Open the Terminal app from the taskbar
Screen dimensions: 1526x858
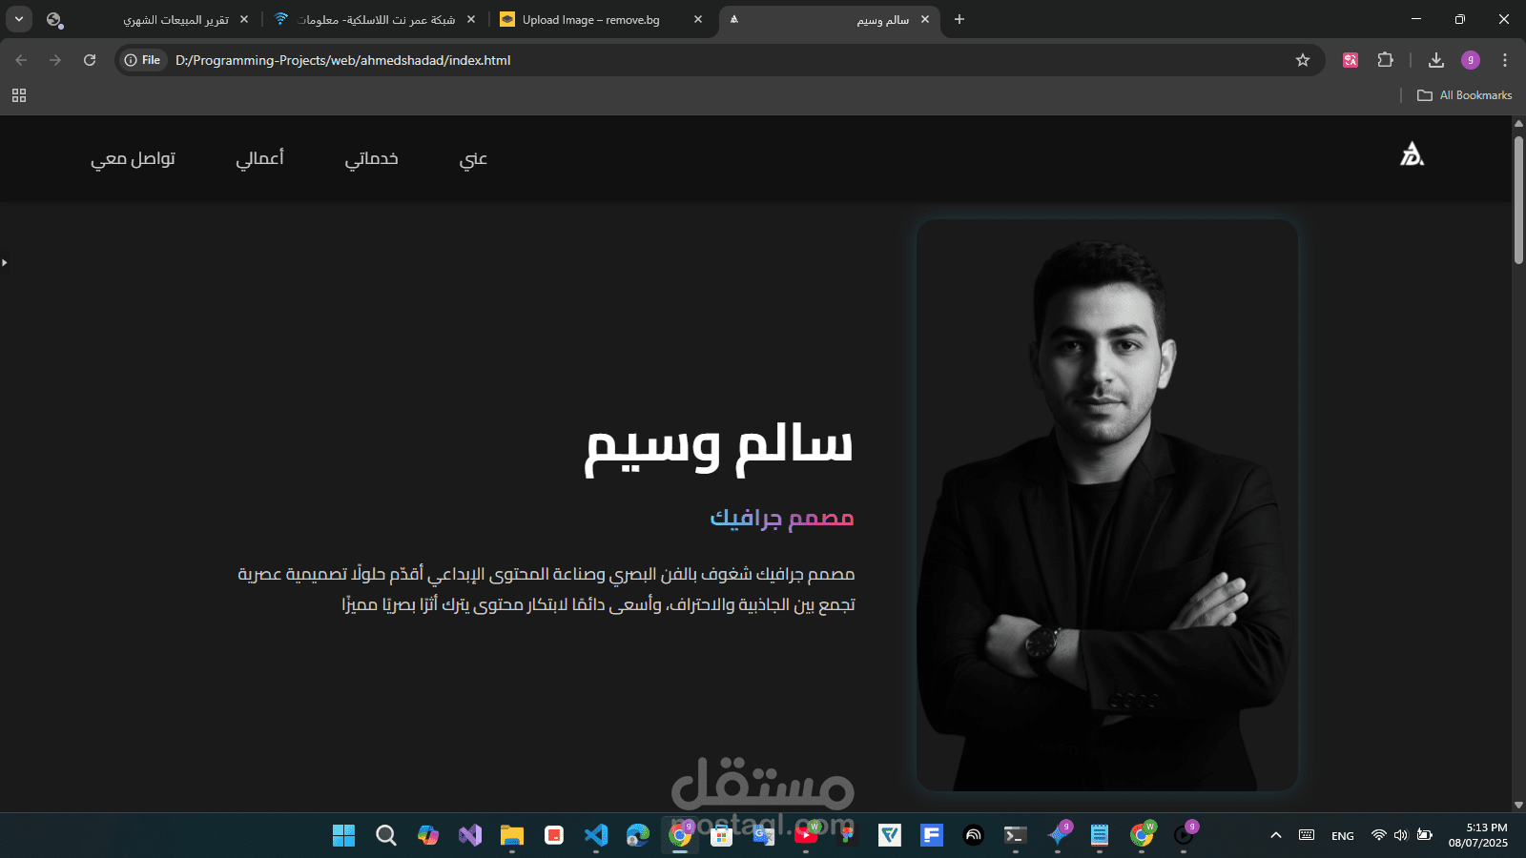[x=1016, y=835]
